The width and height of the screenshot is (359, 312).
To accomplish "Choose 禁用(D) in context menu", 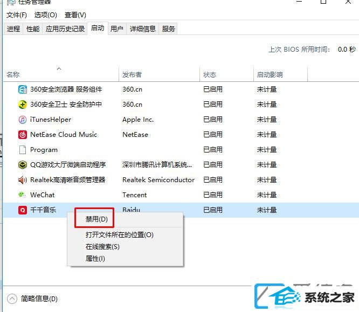I will point(96,219).
